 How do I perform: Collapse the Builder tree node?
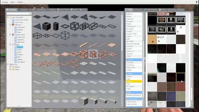coord(10,44)
